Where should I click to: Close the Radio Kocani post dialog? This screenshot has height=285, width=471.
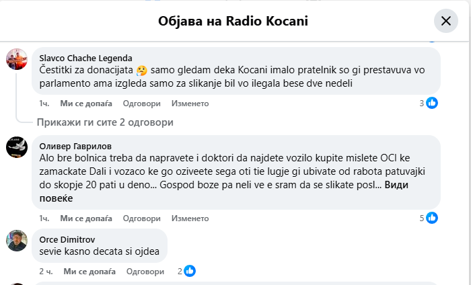coord(445,21)
